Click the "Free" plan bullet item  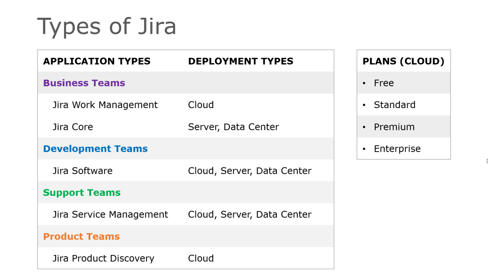(384, 83)
